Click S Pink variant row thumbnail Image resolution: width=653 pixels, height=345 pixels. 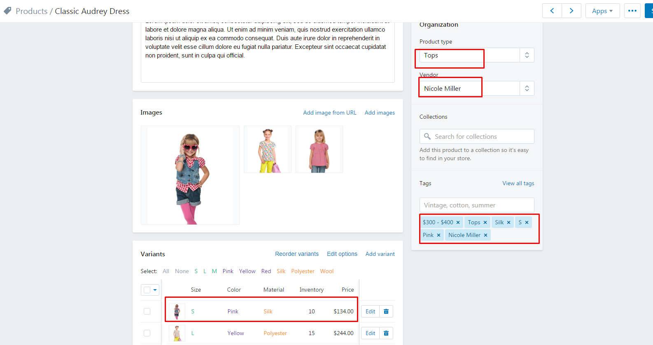coord(177,311)
